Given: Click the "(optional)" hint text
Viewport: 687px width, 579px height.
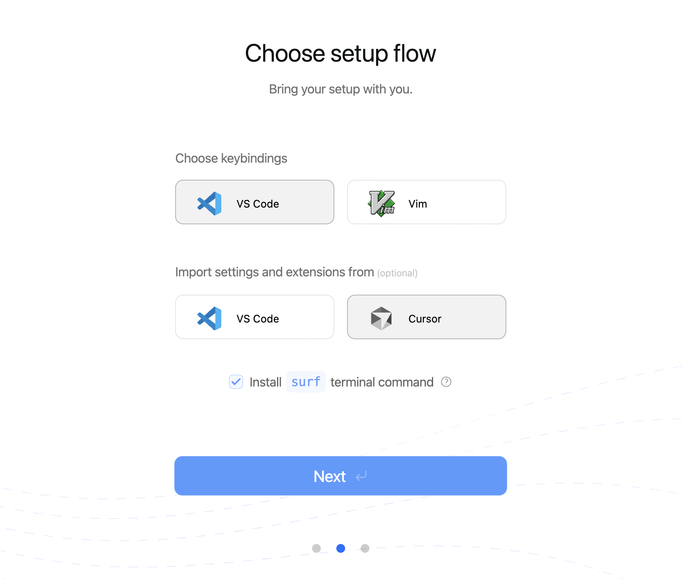Looking at the screenshot, I should (x=397, y=273).
